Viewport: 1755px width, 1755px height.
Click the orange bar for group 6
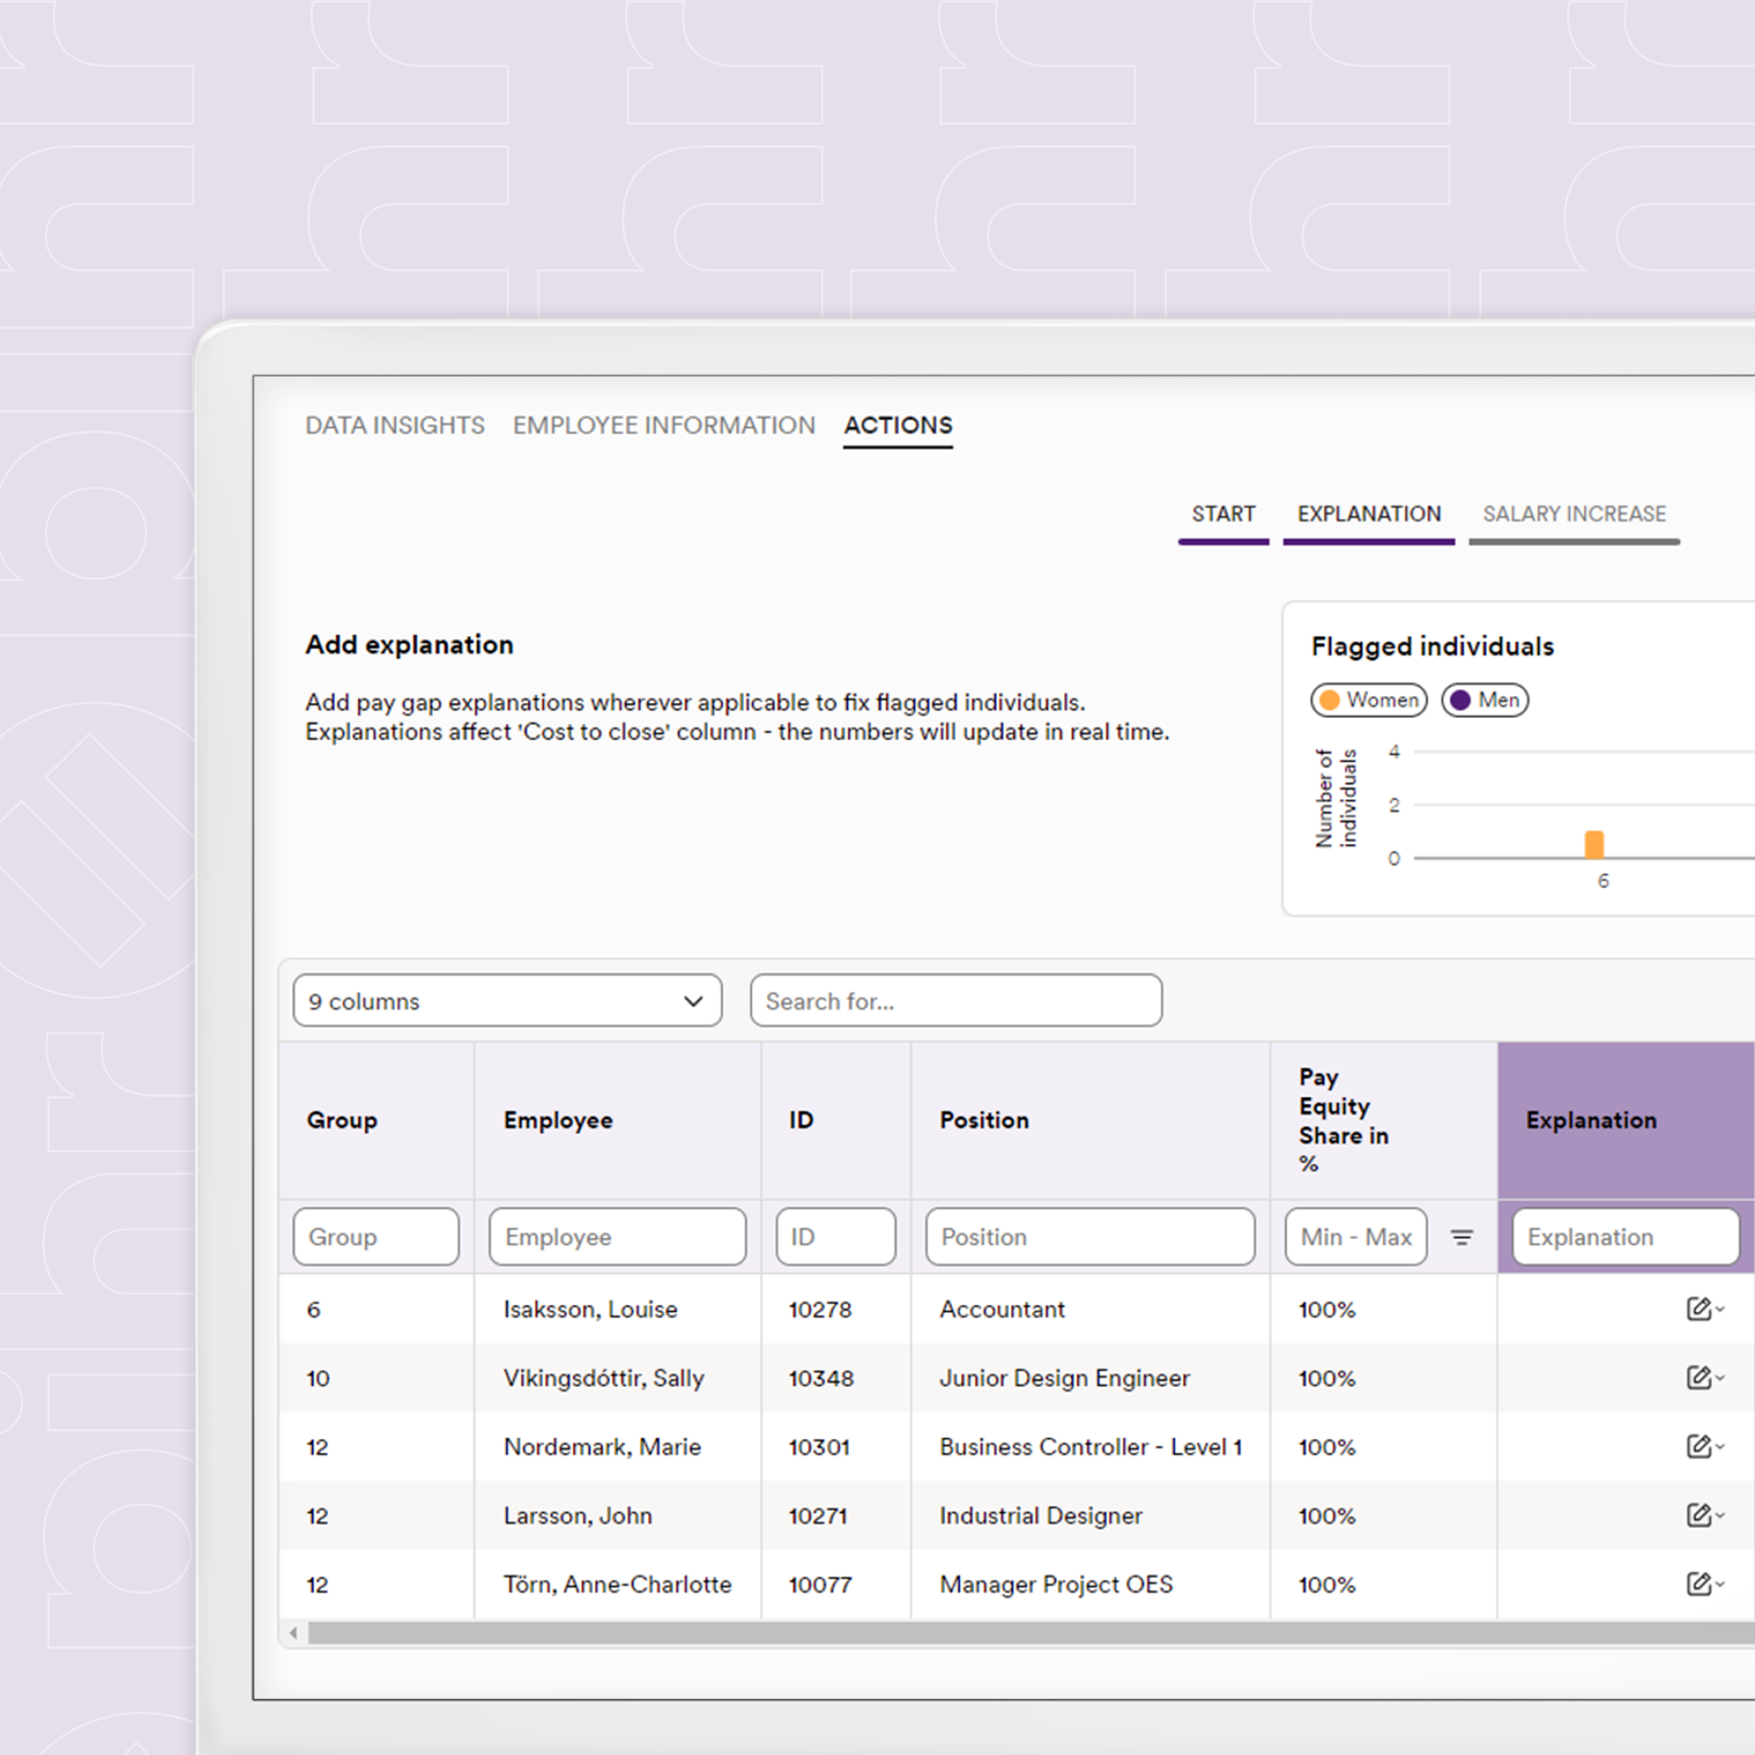(x=1594, y=845)
